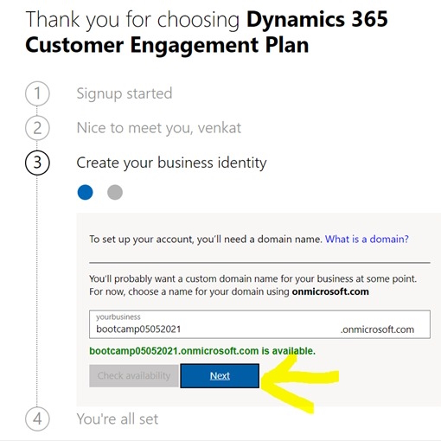Focus the yourbusiness domain name field
The width and height of the screenshot is (441, 441).
pos(259,324)
